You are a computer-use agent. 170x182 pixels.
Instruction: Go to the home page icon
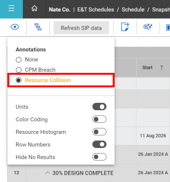[x=34, y=9]
